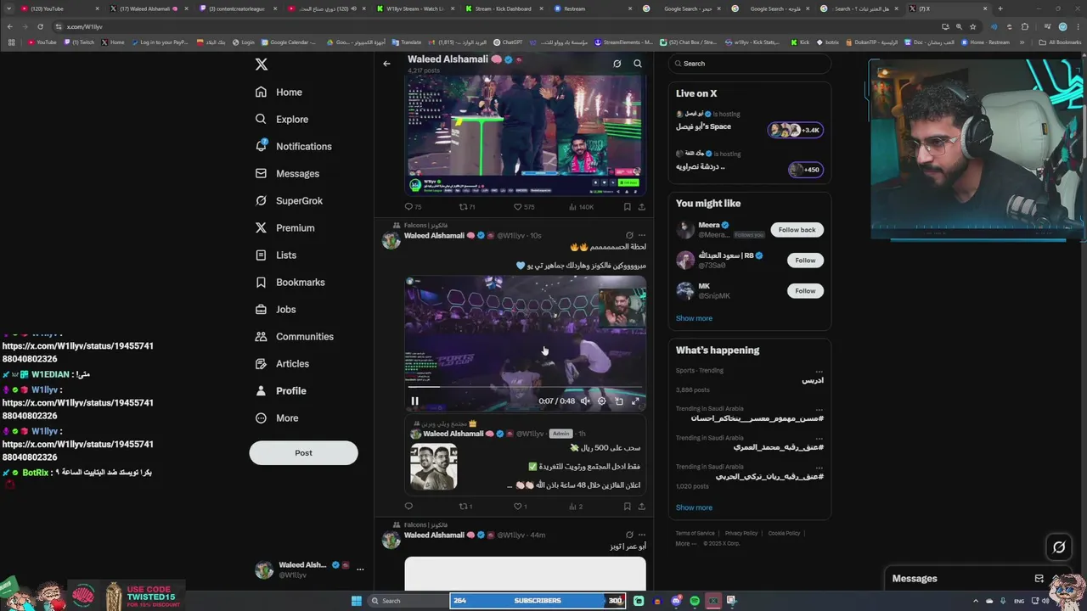Open the floating Grok button
The image size is (1087, 611).
pos(1059,547)
